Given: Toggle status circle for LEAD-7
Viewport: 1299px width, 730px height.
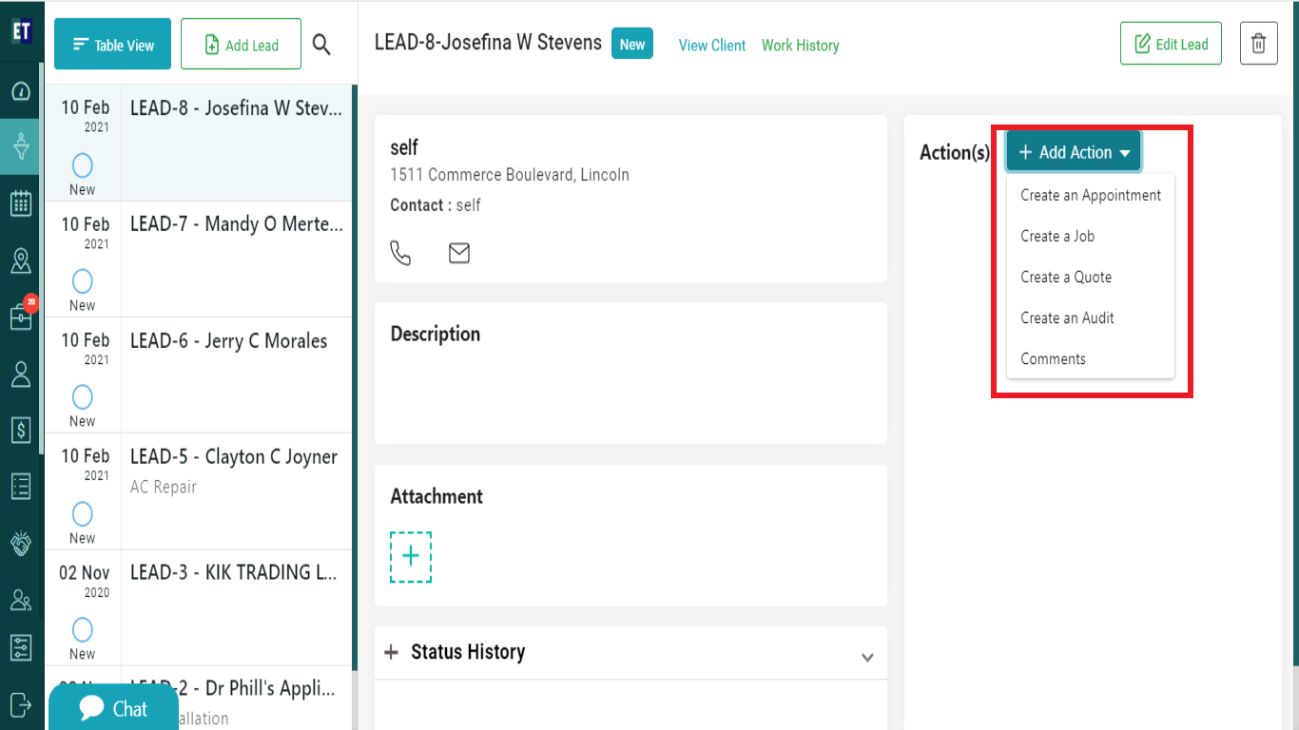Looking at the screenshot, I should (83, 281).
